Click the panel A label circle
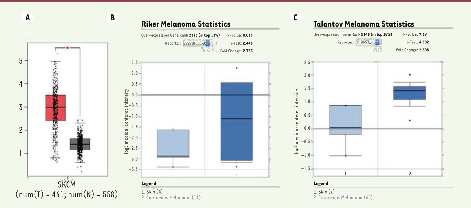Image resolution: width=471 pixels, height=208 pixels. (27, 17)
